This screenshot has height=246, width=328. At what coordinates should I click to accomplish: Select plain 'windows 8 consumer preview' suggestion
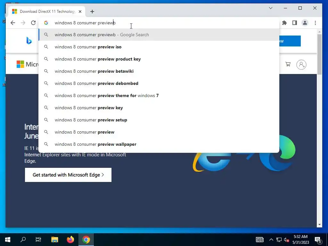(159, 132)
